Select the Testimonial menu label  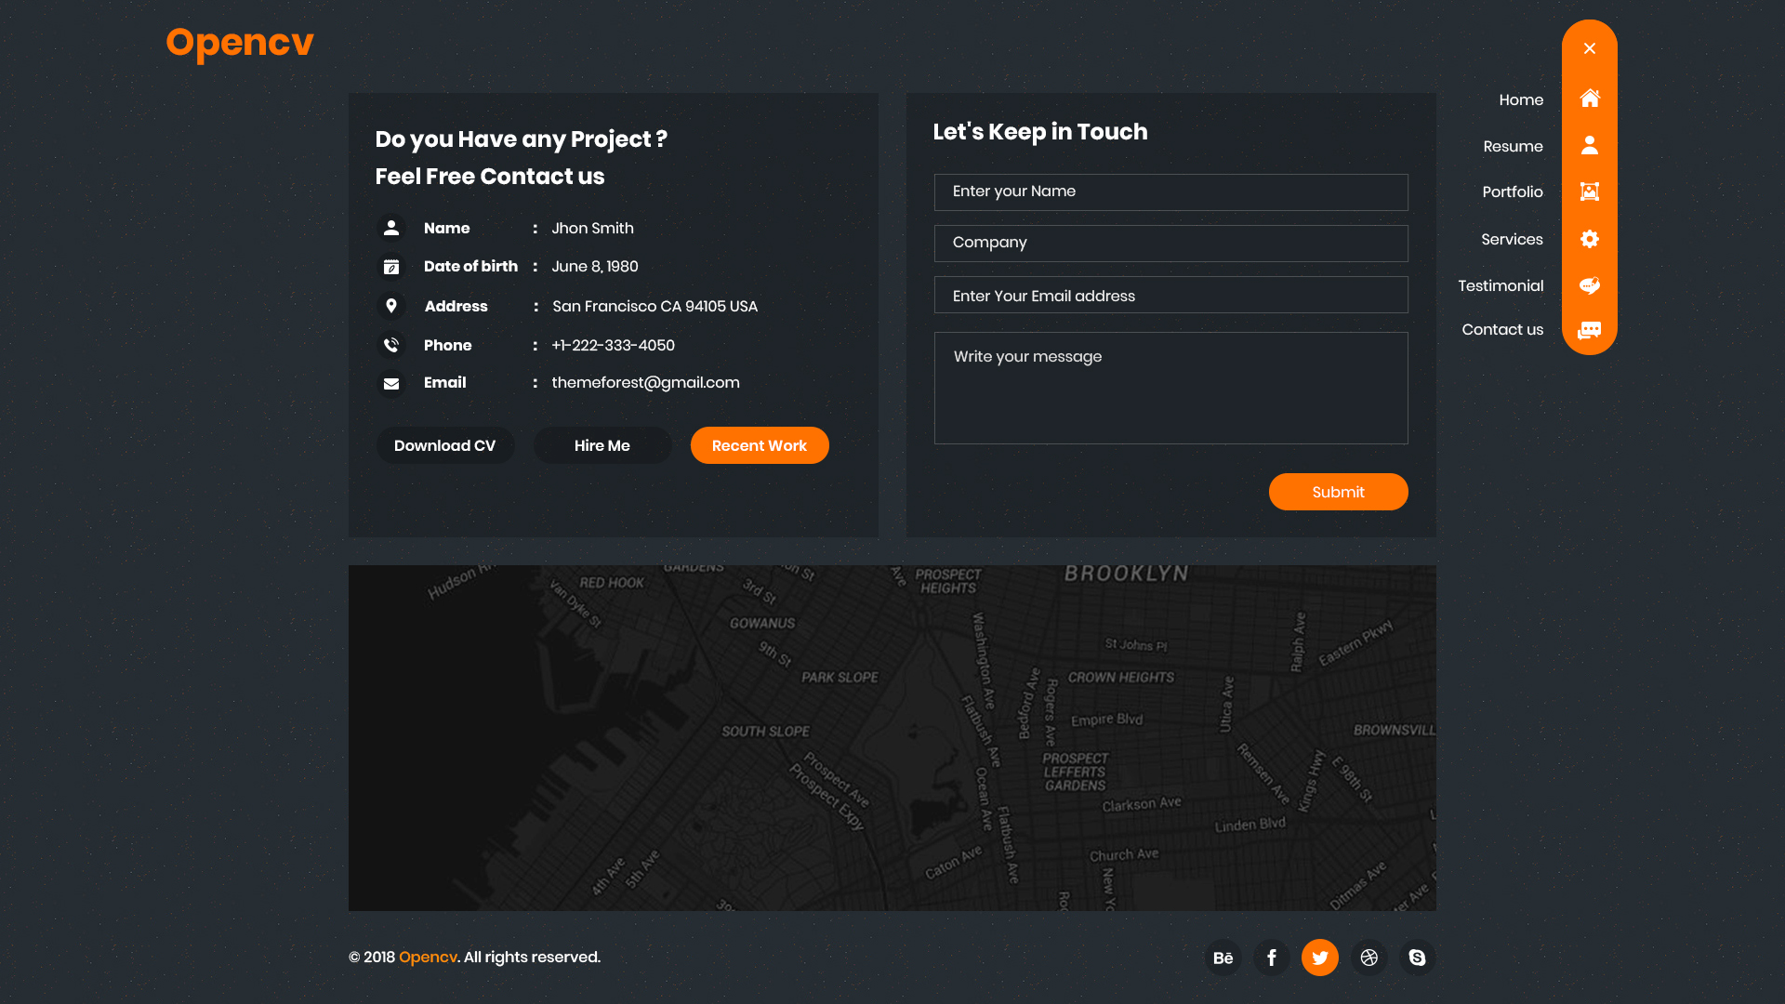tap(1501, 285)
